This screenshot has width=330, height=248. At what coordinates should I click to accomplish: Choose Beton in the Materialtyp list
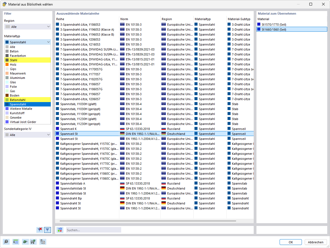click(x=28, y=51)
